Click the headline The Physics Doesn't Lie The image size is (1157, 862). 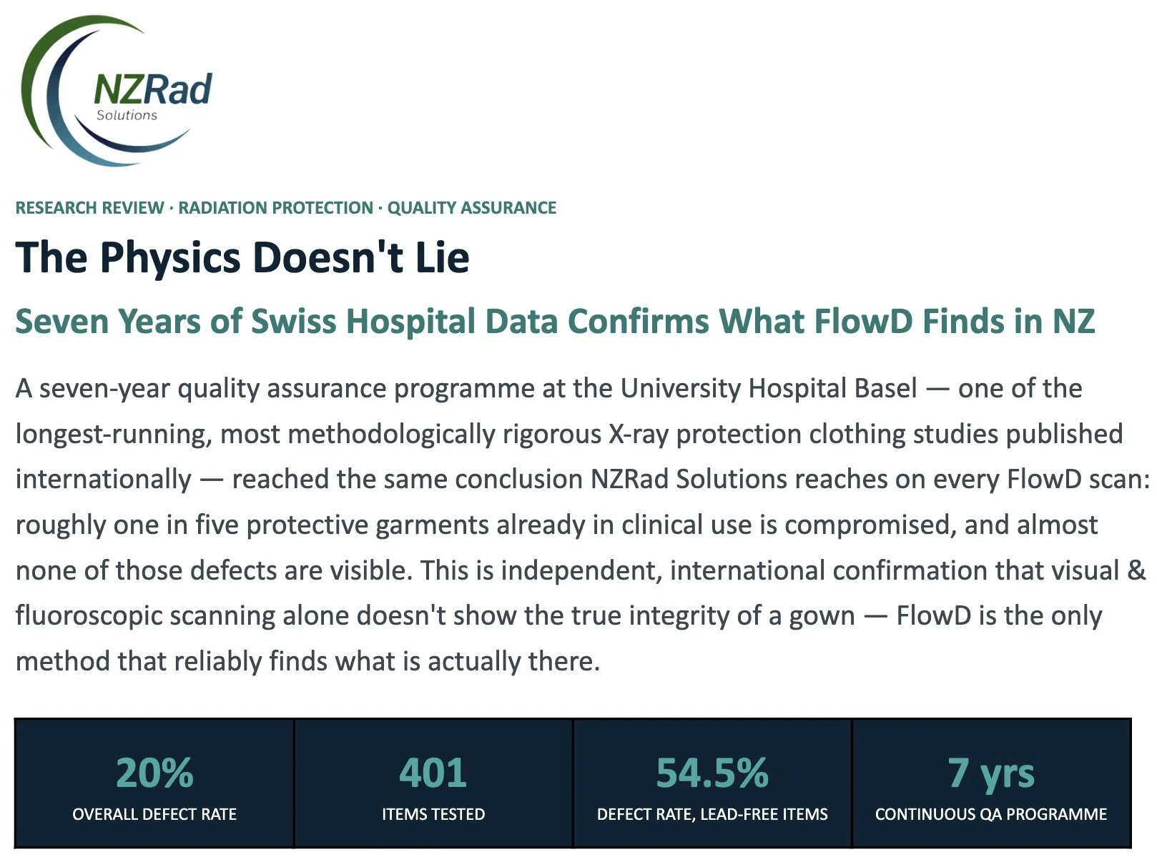(x=242, y=257)
